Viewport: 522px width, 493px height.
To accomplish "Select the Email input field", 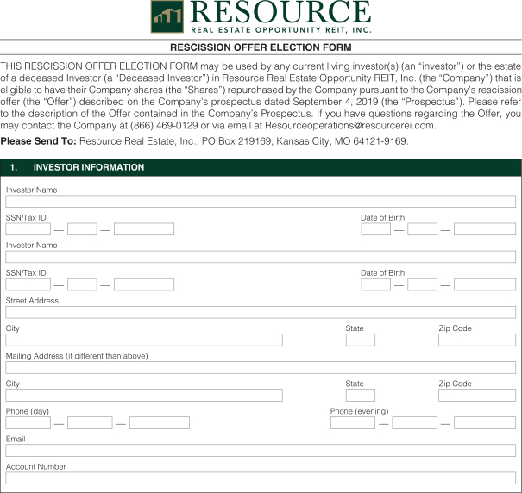I will pyautogui.click(x=261, y=450).
